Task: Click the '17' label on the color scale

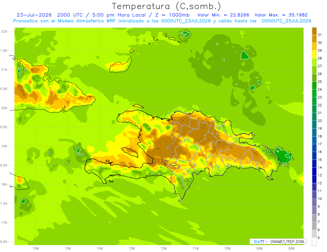Action: coord(320,144)
